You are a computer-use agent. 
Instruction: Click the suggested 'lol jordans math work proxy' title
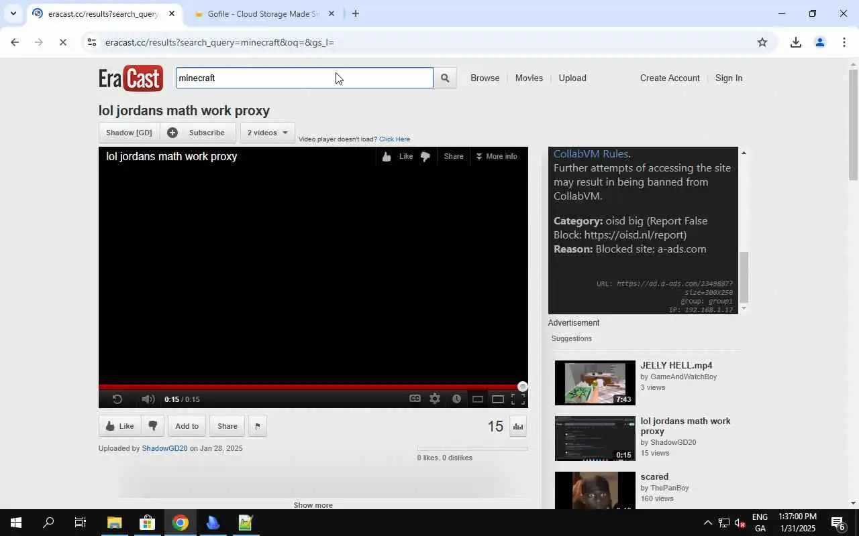point(685,426)
